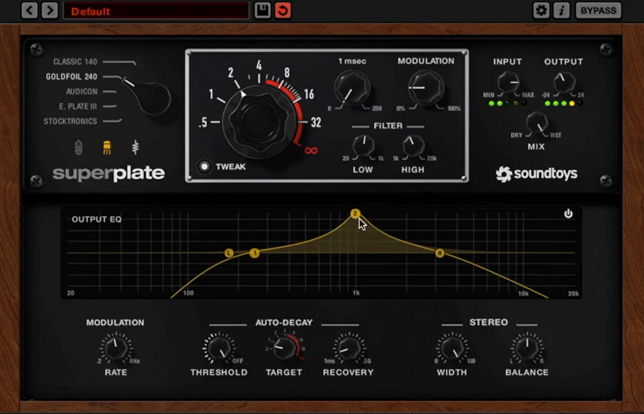Click the top MODULATION depth knob
This screenshot has height=414, width=644.
426,88
